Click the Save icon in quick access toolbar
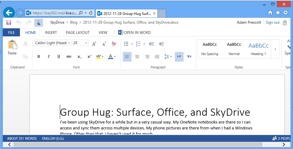 click(x=9, y=22)
